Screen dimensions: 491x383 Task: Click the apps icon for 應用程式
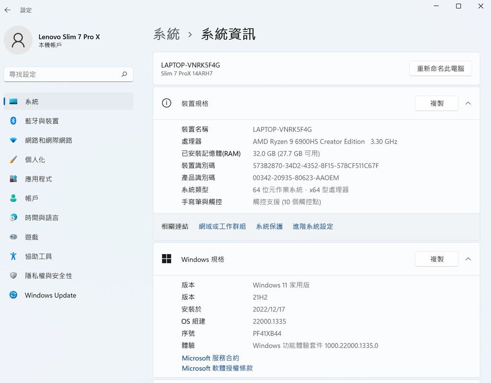click(x=13, y=179)
